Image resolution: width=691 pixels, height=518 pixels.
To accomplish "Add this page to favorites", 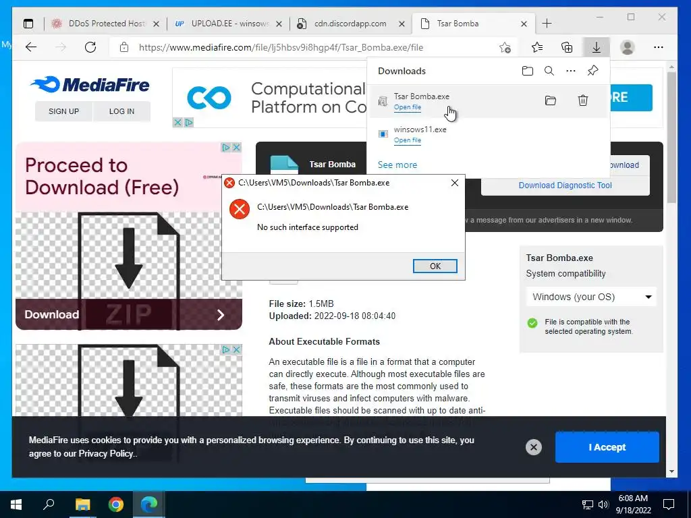I will point(505,47).
